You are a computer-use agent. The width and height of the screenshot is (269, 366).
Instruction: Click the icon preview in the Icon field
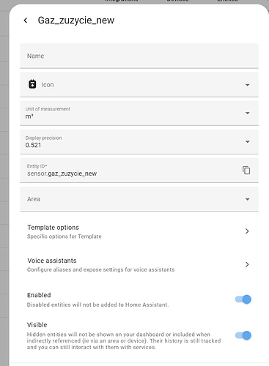tap(32, 84)
